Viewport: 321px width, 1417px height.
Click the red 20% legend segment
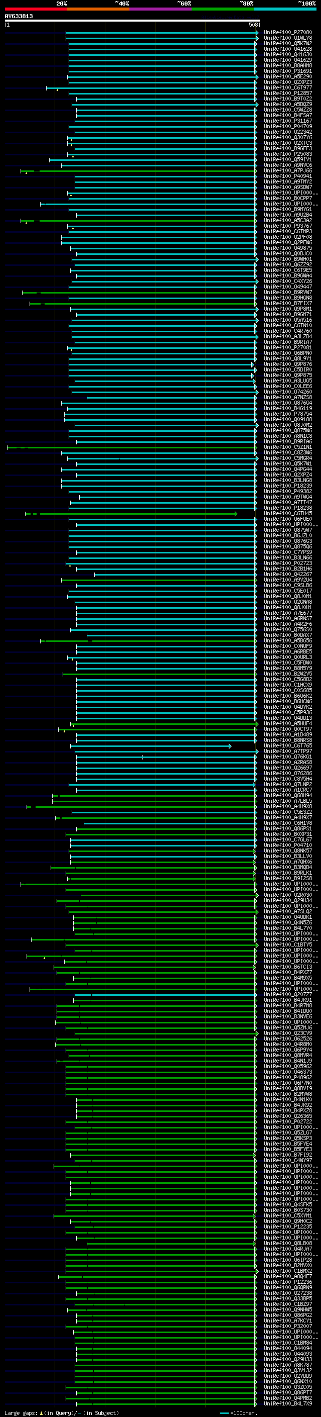tap(36, 10)
